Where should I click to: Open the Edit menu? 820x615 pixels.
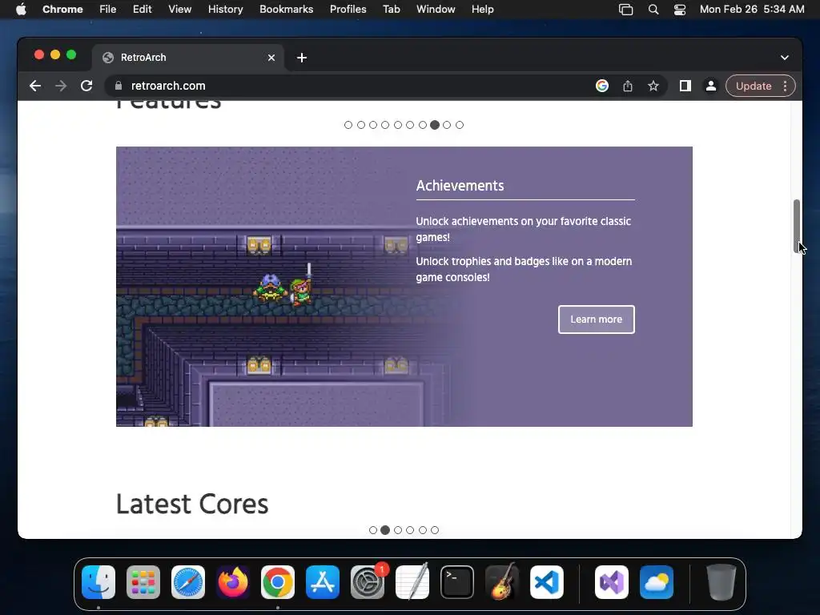pos(143,10)
